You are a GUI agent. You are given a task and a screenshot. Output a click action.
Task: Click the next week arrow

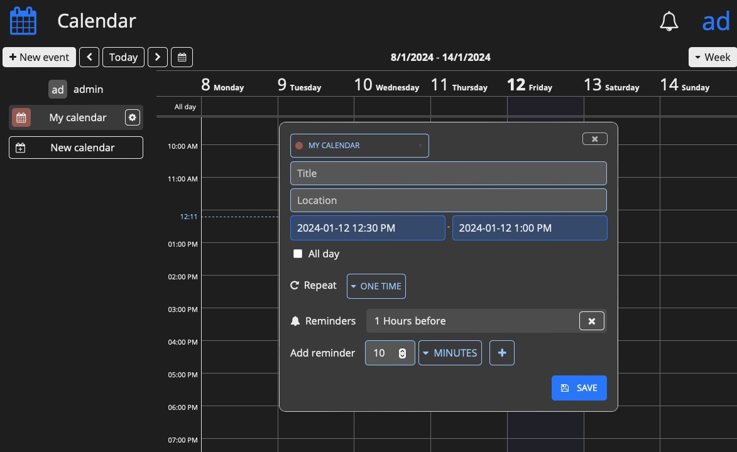[x=158, y=56]
